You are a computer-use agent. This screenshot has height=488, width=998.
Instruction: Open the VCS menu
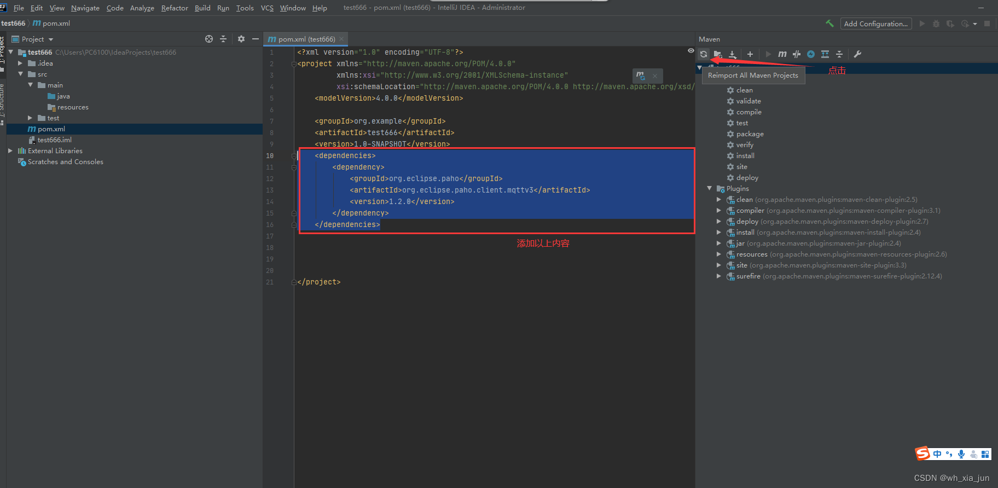coord(267,8)
